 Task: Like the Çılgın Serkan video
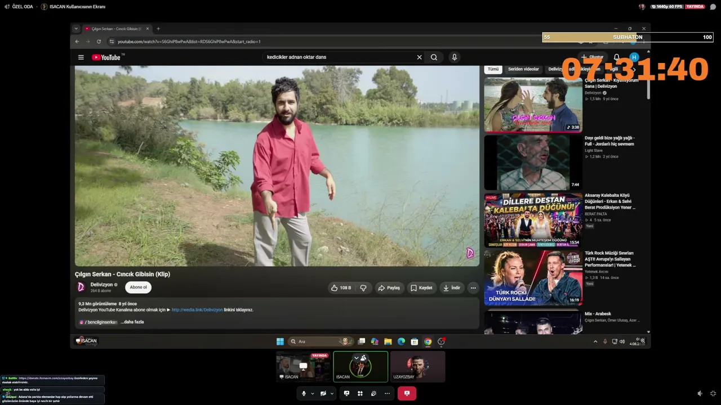click(341, 288)
